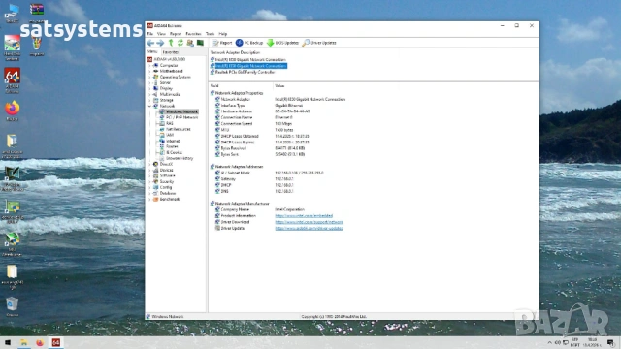Screen dimensions: 621x349
Task: Open the Tools menu
Action: tap(210, 34)
